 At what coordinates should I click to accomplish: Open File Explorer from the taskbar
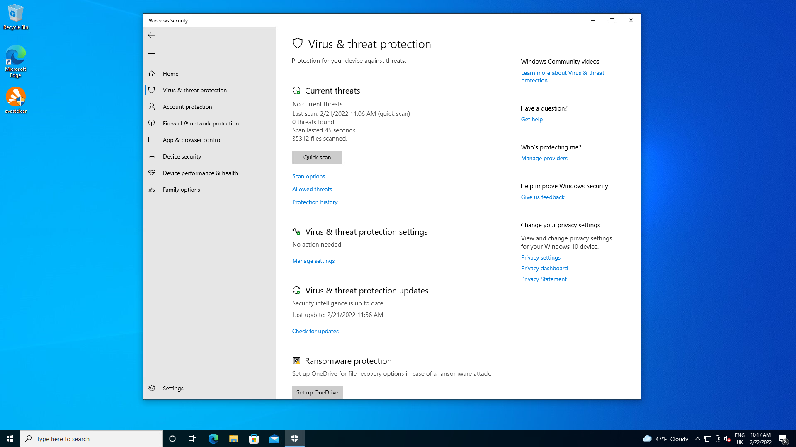(x=233, y=439)
